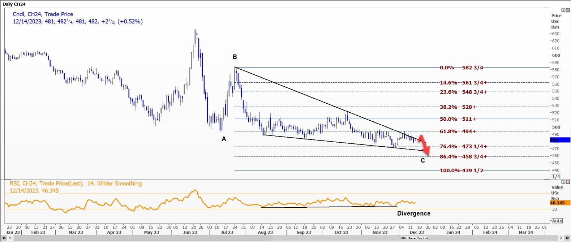Screen dimensions: 571x242
Task: Jump to earliest data with double-left arrow
Action: (x=4, y=238)
